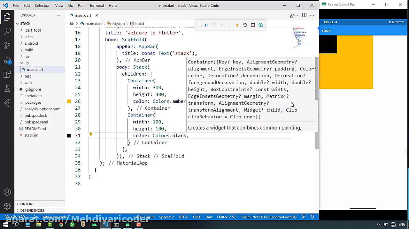Split the editor to the right
Viewport: 409px width, 229px height.
(304, 15)
